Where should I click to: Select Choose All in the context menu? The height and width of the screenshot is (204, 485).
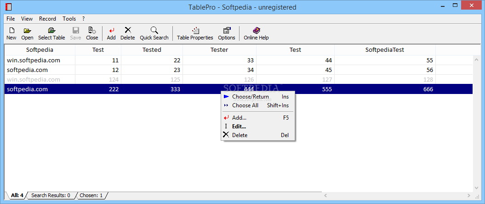pyautogui.click(x=258, y=105)
